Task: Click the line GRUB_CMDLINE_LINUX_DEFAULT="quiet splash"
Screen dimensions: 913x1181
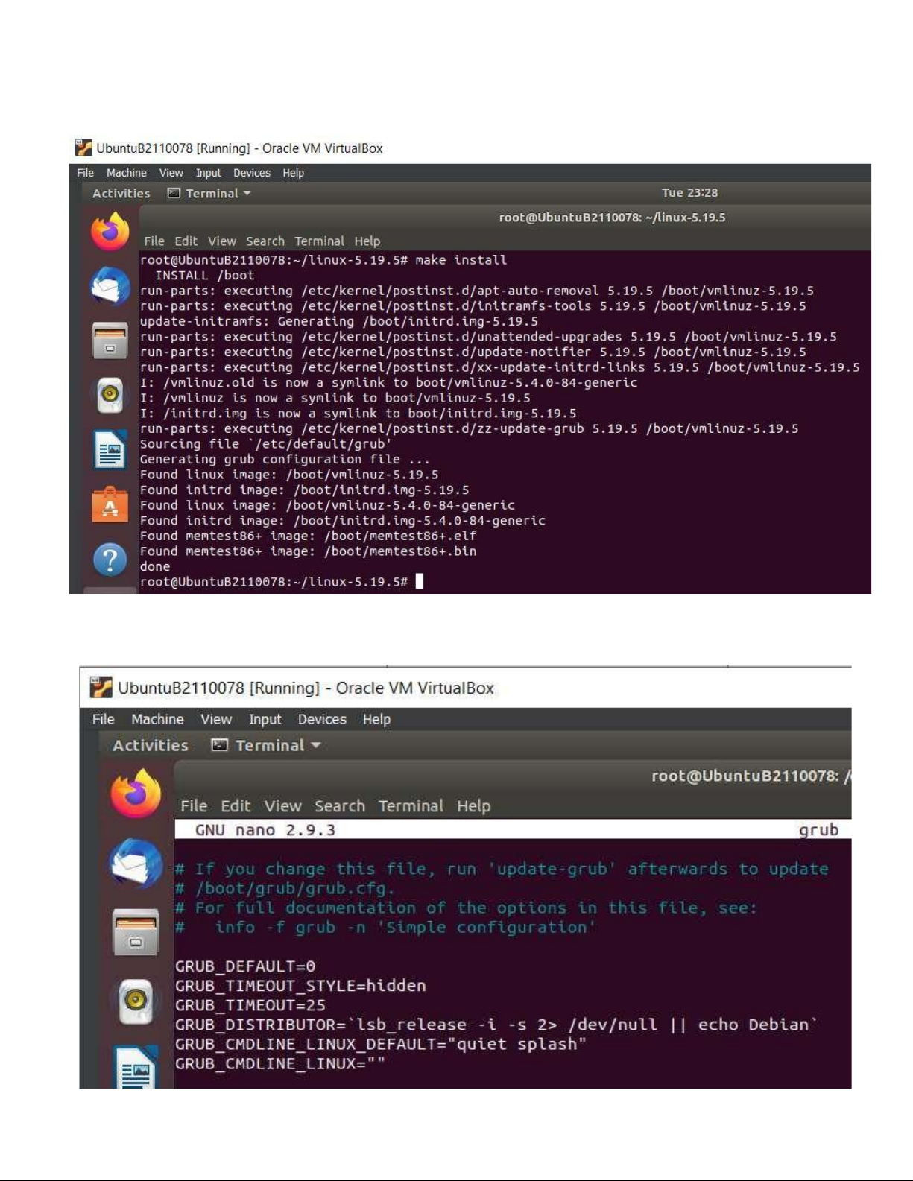Action: click(x=381, y=1044)
